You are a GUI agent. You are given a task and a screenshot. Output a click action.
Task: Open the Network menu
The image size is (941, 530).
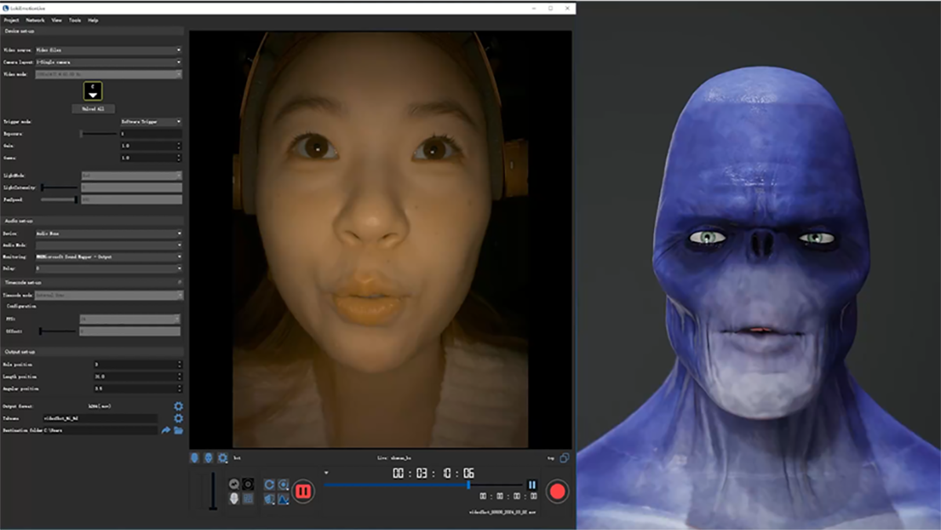[x=35, y=20]
